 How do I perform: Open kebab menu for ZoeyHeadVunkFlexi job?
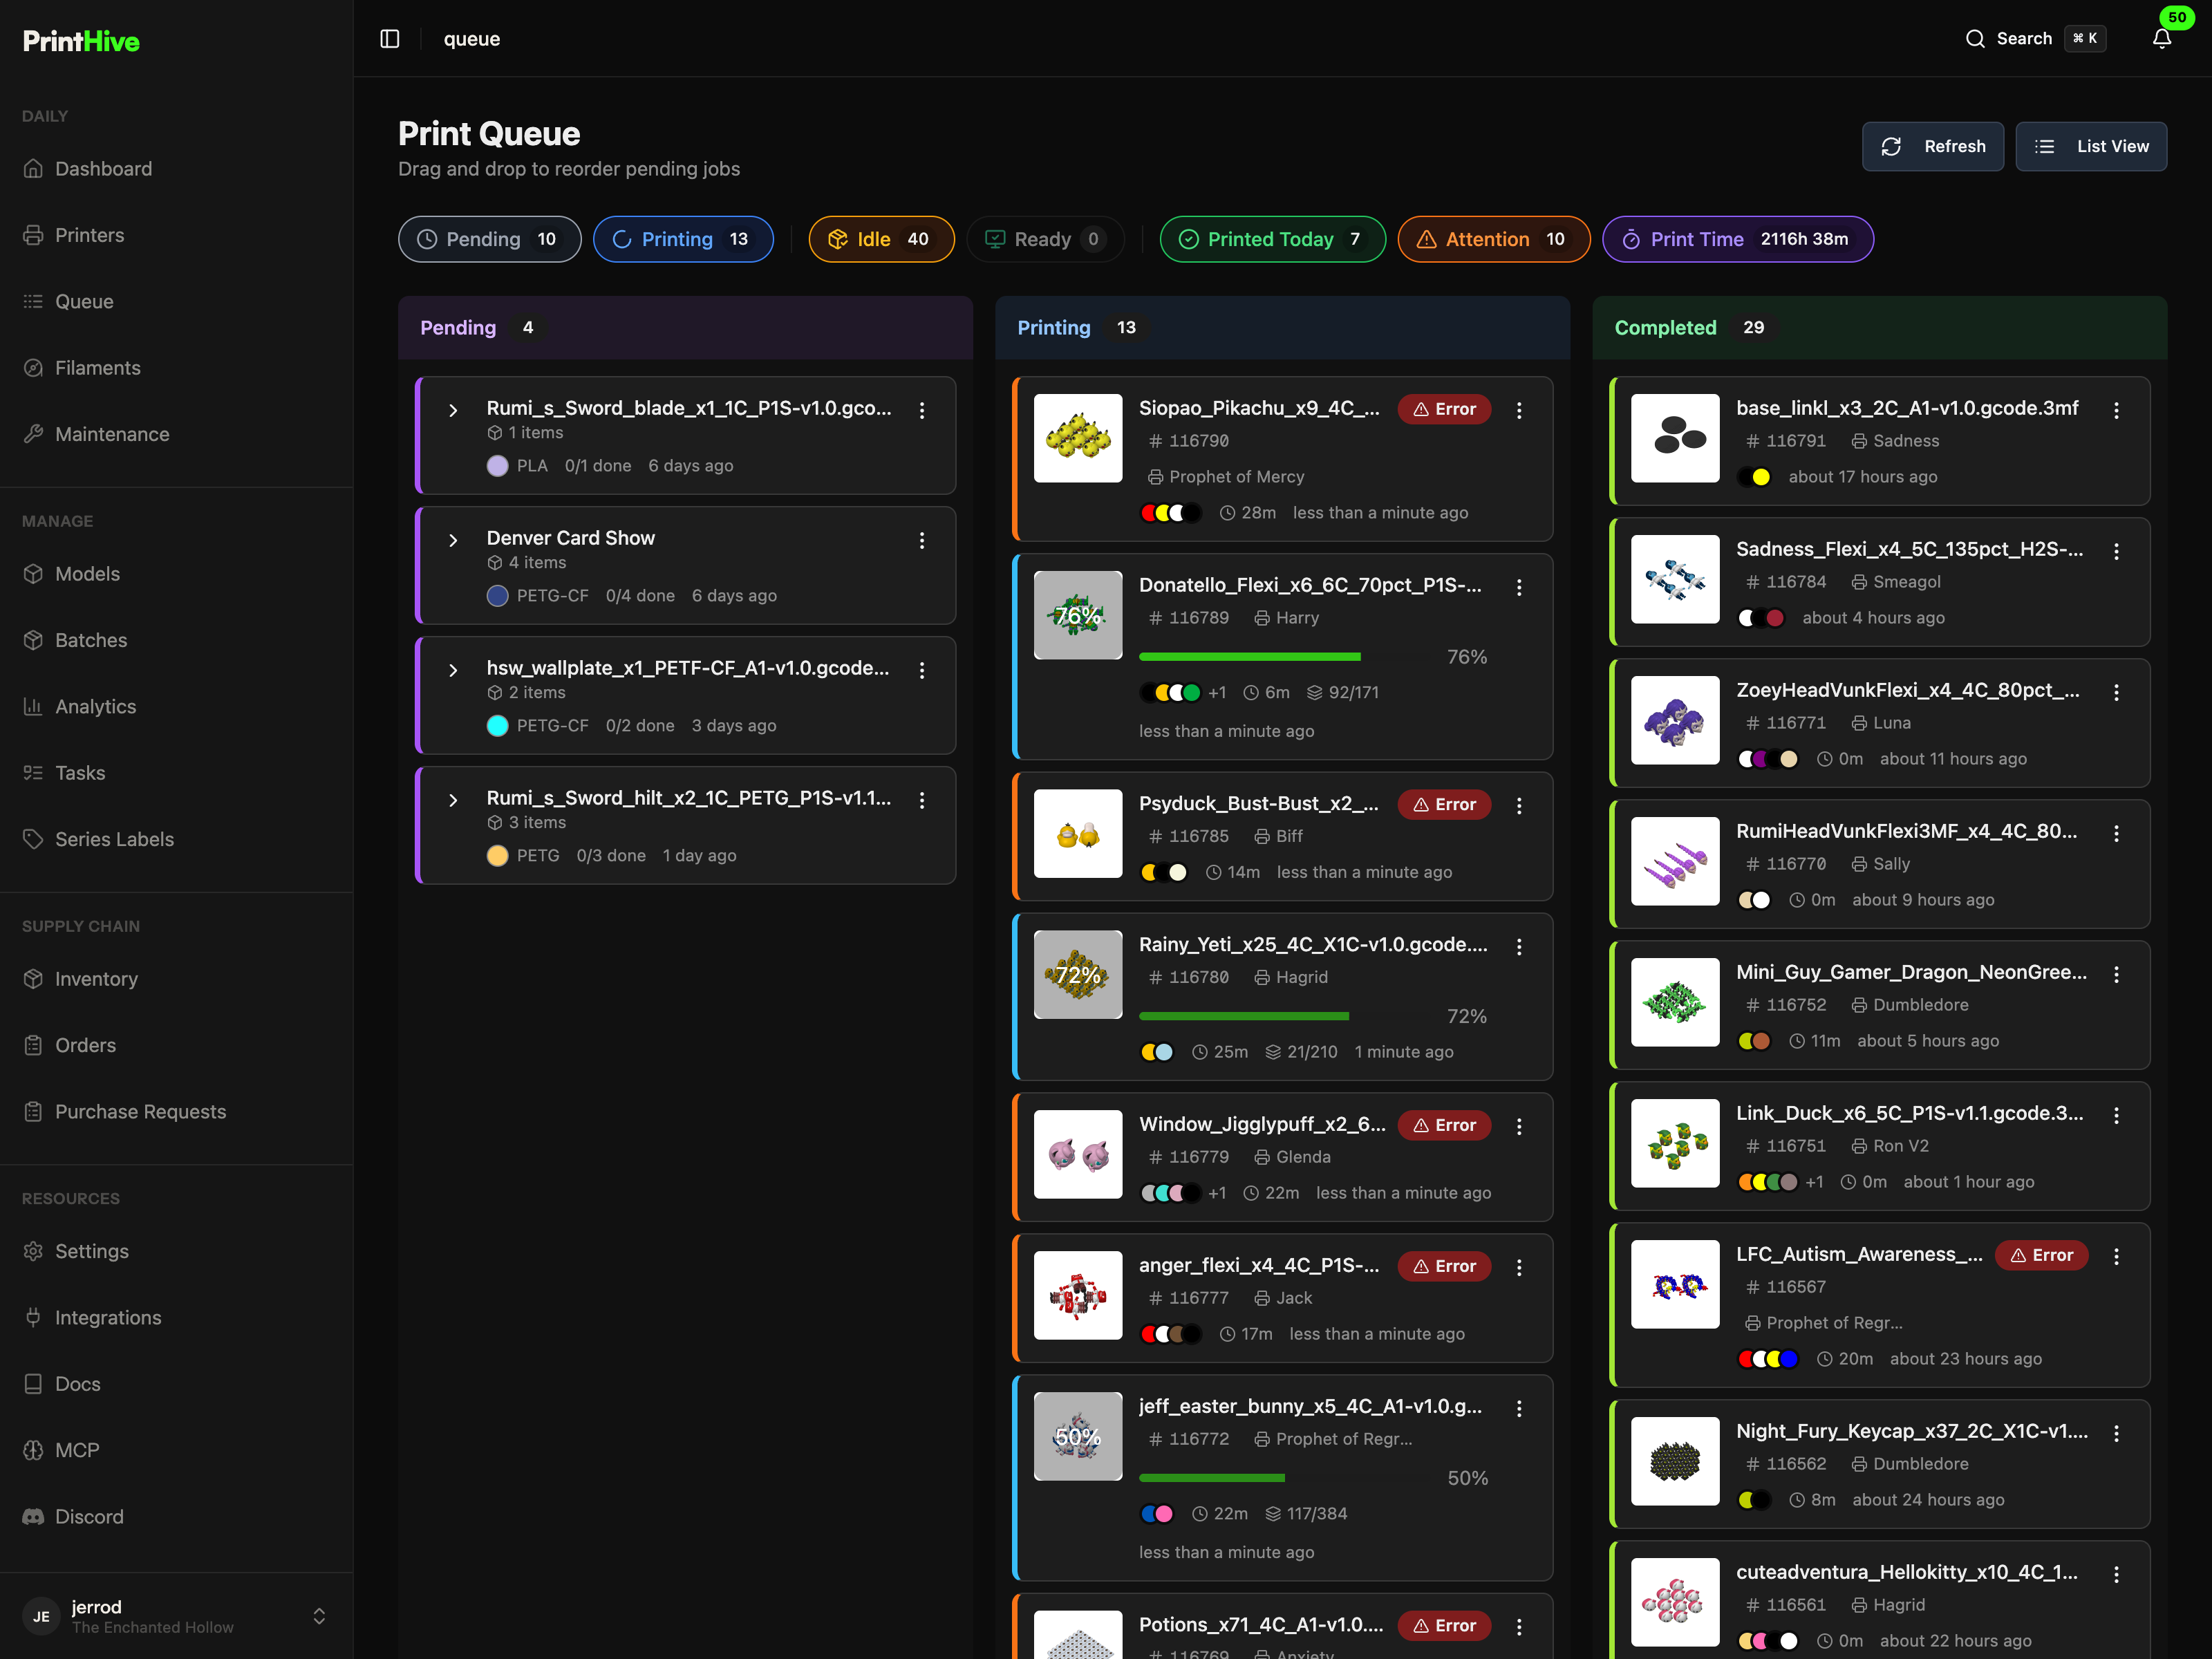coord(2116,692)
